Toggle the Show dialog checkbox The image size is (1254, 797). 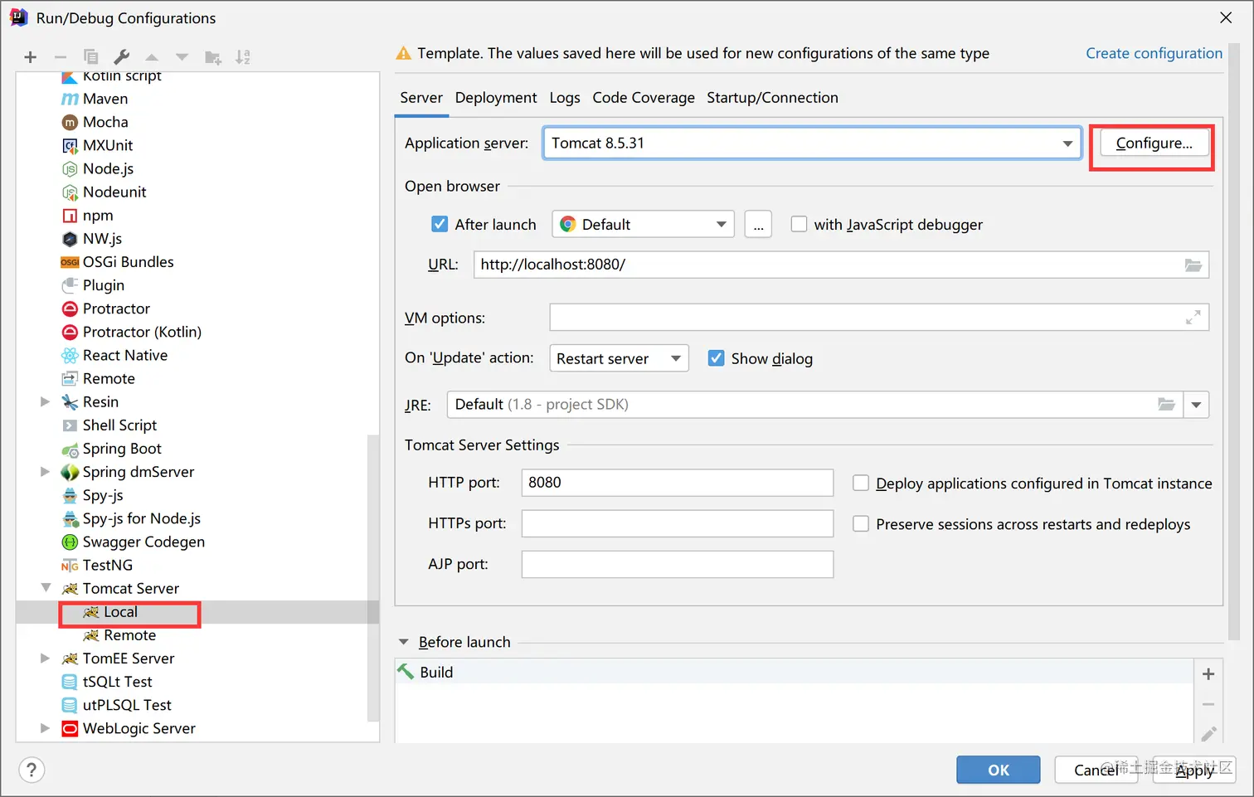click(x=716, y=358)
